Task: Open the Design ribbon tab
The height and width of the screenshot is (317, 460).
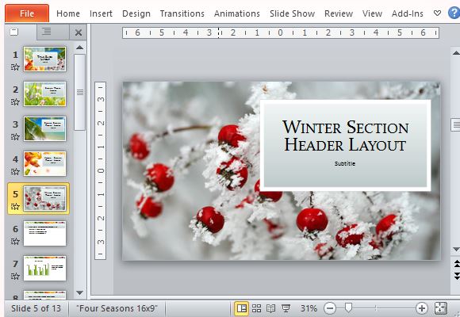Action: [136, 13]
